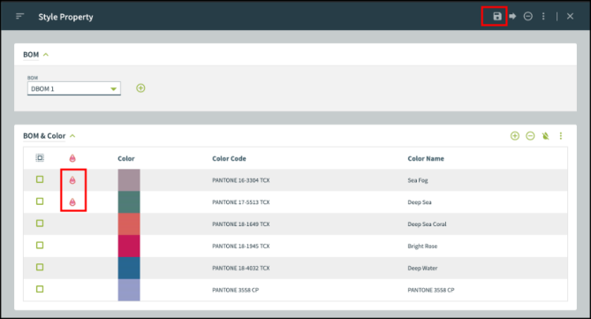The height and width of the screenshot is (319, 591).
Task: Click the Sea Fog color name
Action: 418,180
